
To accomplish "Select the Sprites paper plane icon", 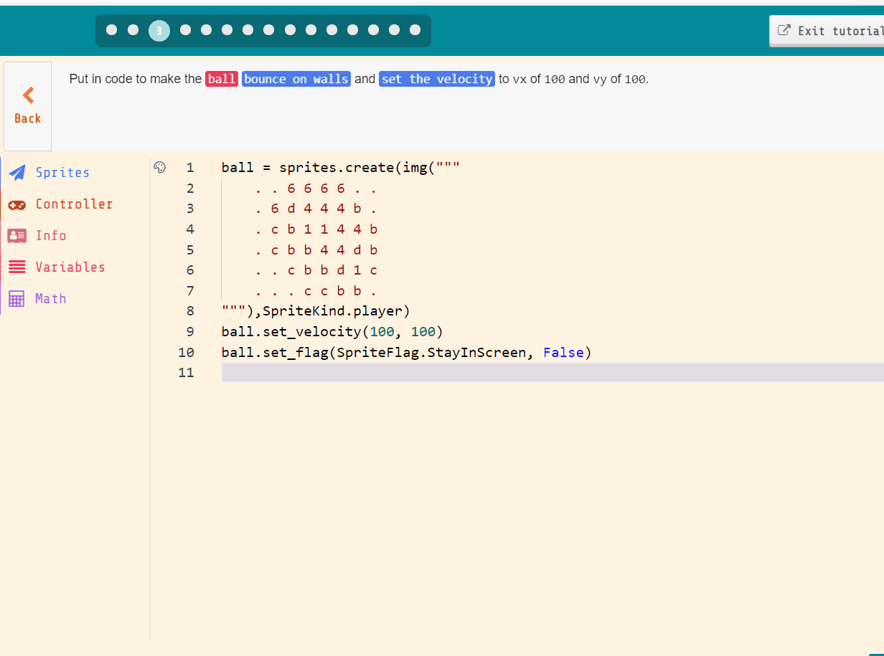I will click(17, 172).
